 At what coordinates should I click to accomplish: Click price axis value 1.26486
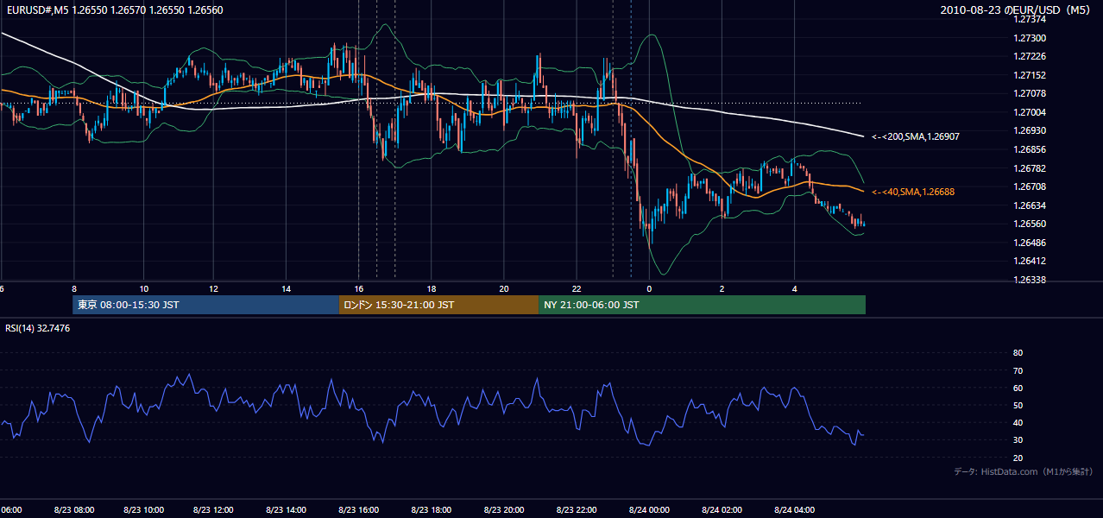[1031, 243]
